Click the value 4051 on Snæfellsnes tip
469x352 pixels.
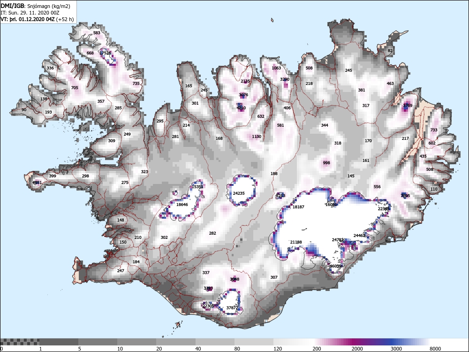click(37, 183)
